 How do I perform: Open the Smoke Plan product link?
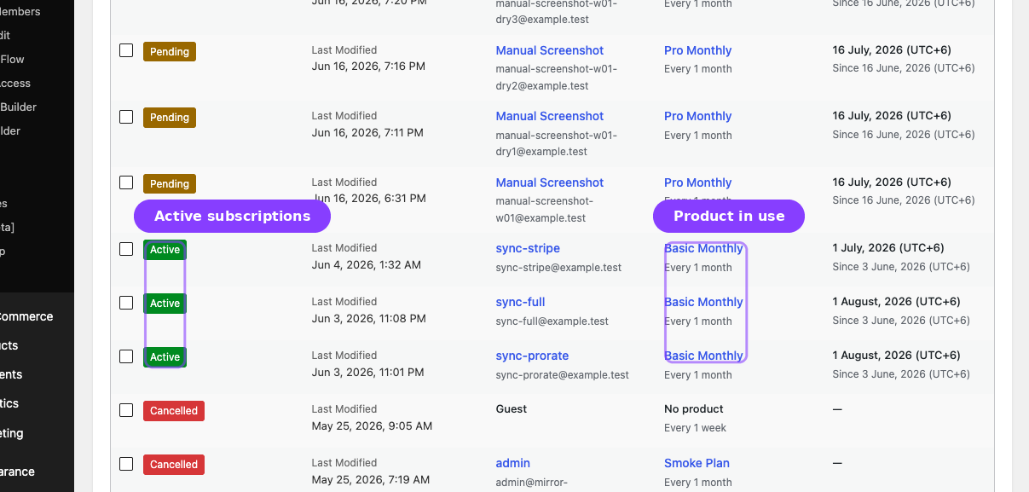pyautogui.click(x=697, y=463)
